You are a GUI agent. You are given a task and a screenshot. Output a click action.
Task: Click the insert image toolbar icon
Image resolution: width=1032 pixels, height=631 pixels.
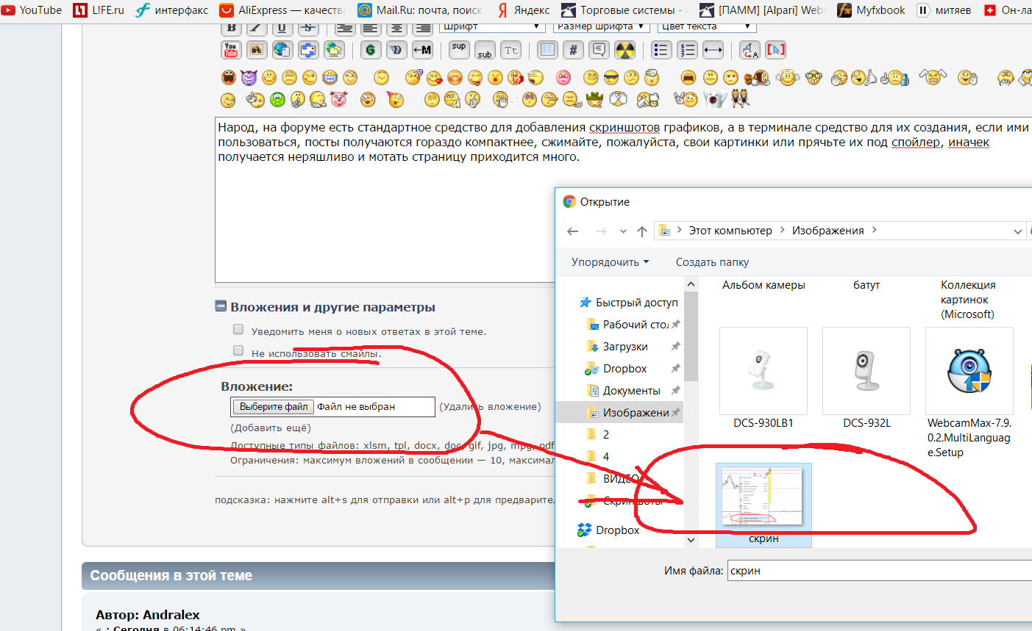[x=257, y=50]
